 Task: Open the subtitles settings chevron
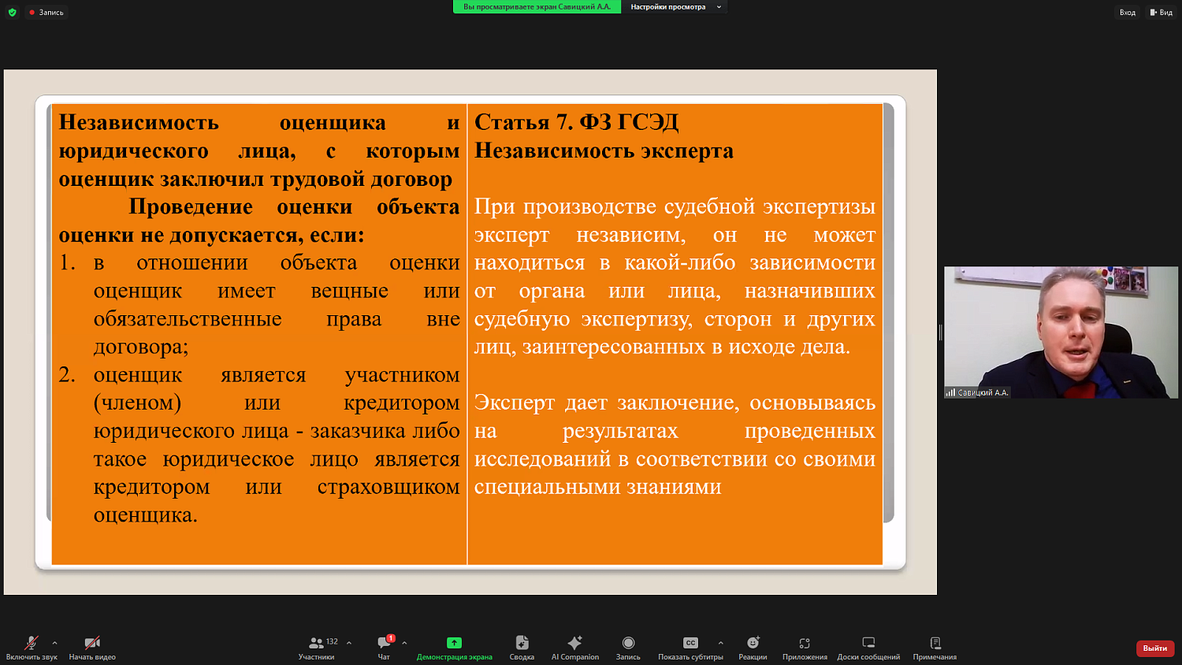719,641
